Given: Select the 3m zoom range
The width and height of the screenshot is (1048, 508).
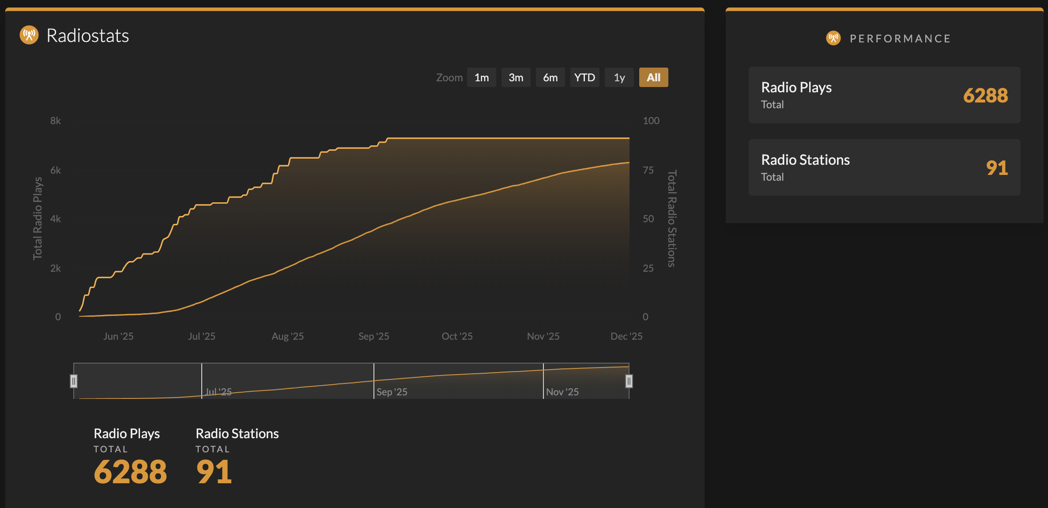Looking at the screenshot, I should tap(516, 77).
